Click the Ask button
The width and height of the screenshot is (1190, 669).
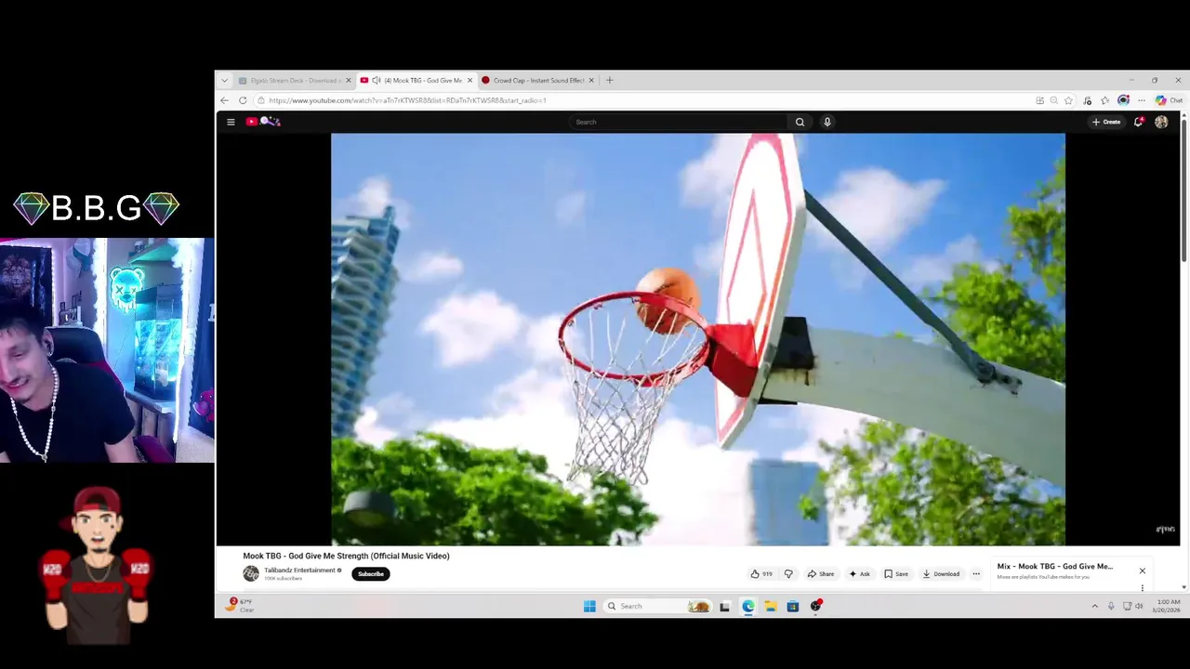(x=859, y=574)
